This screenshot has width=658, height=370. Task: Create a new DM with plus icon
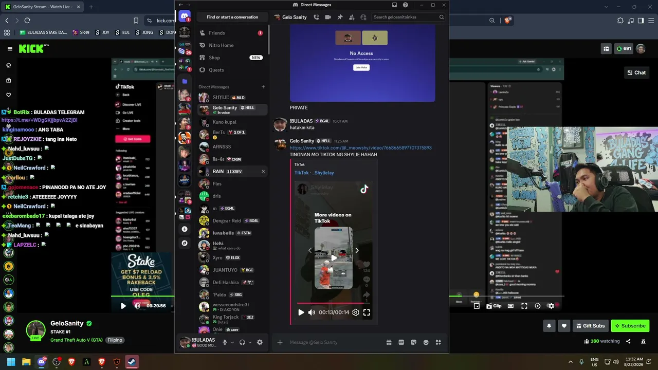tap(263, 87)
